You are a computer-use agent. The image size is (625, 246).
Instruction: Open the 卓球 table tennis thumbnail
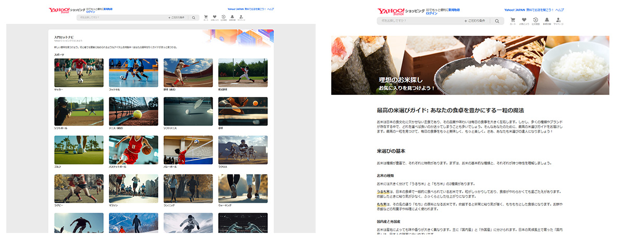click(x=243, y=111)
